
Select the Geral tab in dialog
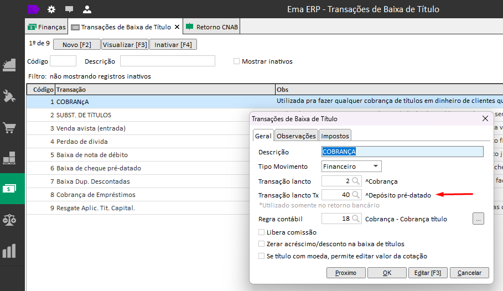coord(263,136)
